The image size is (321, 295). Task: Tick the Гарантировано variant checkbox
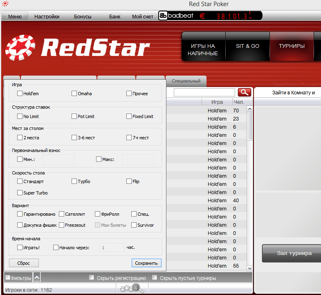(20, 214)
